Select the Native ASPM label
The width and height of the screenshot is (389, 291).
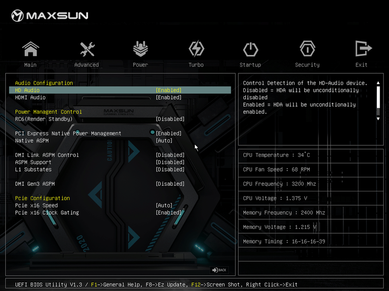(32, 140)
